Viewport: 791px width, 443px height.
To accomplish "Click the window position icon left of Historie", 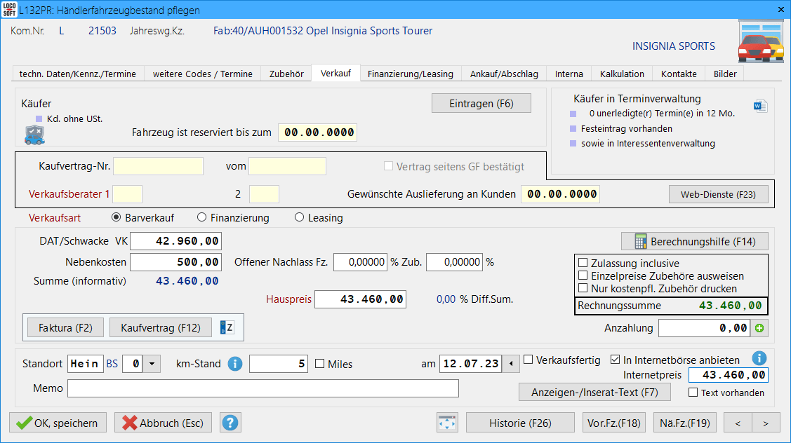I will (x=447, y=423).
